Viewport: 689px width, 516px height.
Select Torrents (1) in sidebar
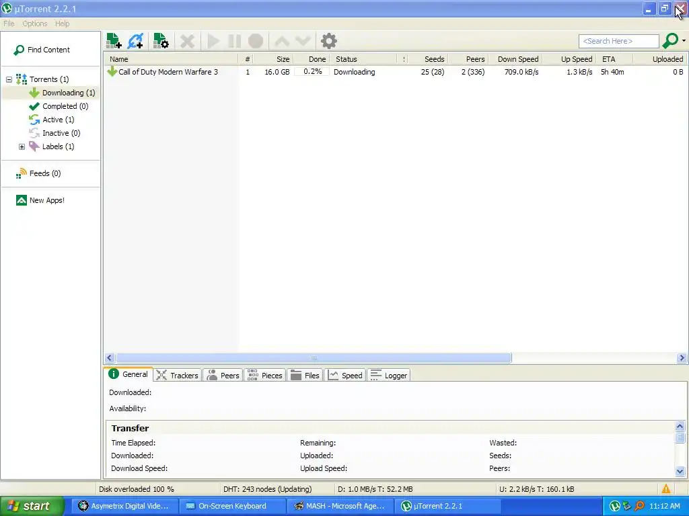point(42,79)
